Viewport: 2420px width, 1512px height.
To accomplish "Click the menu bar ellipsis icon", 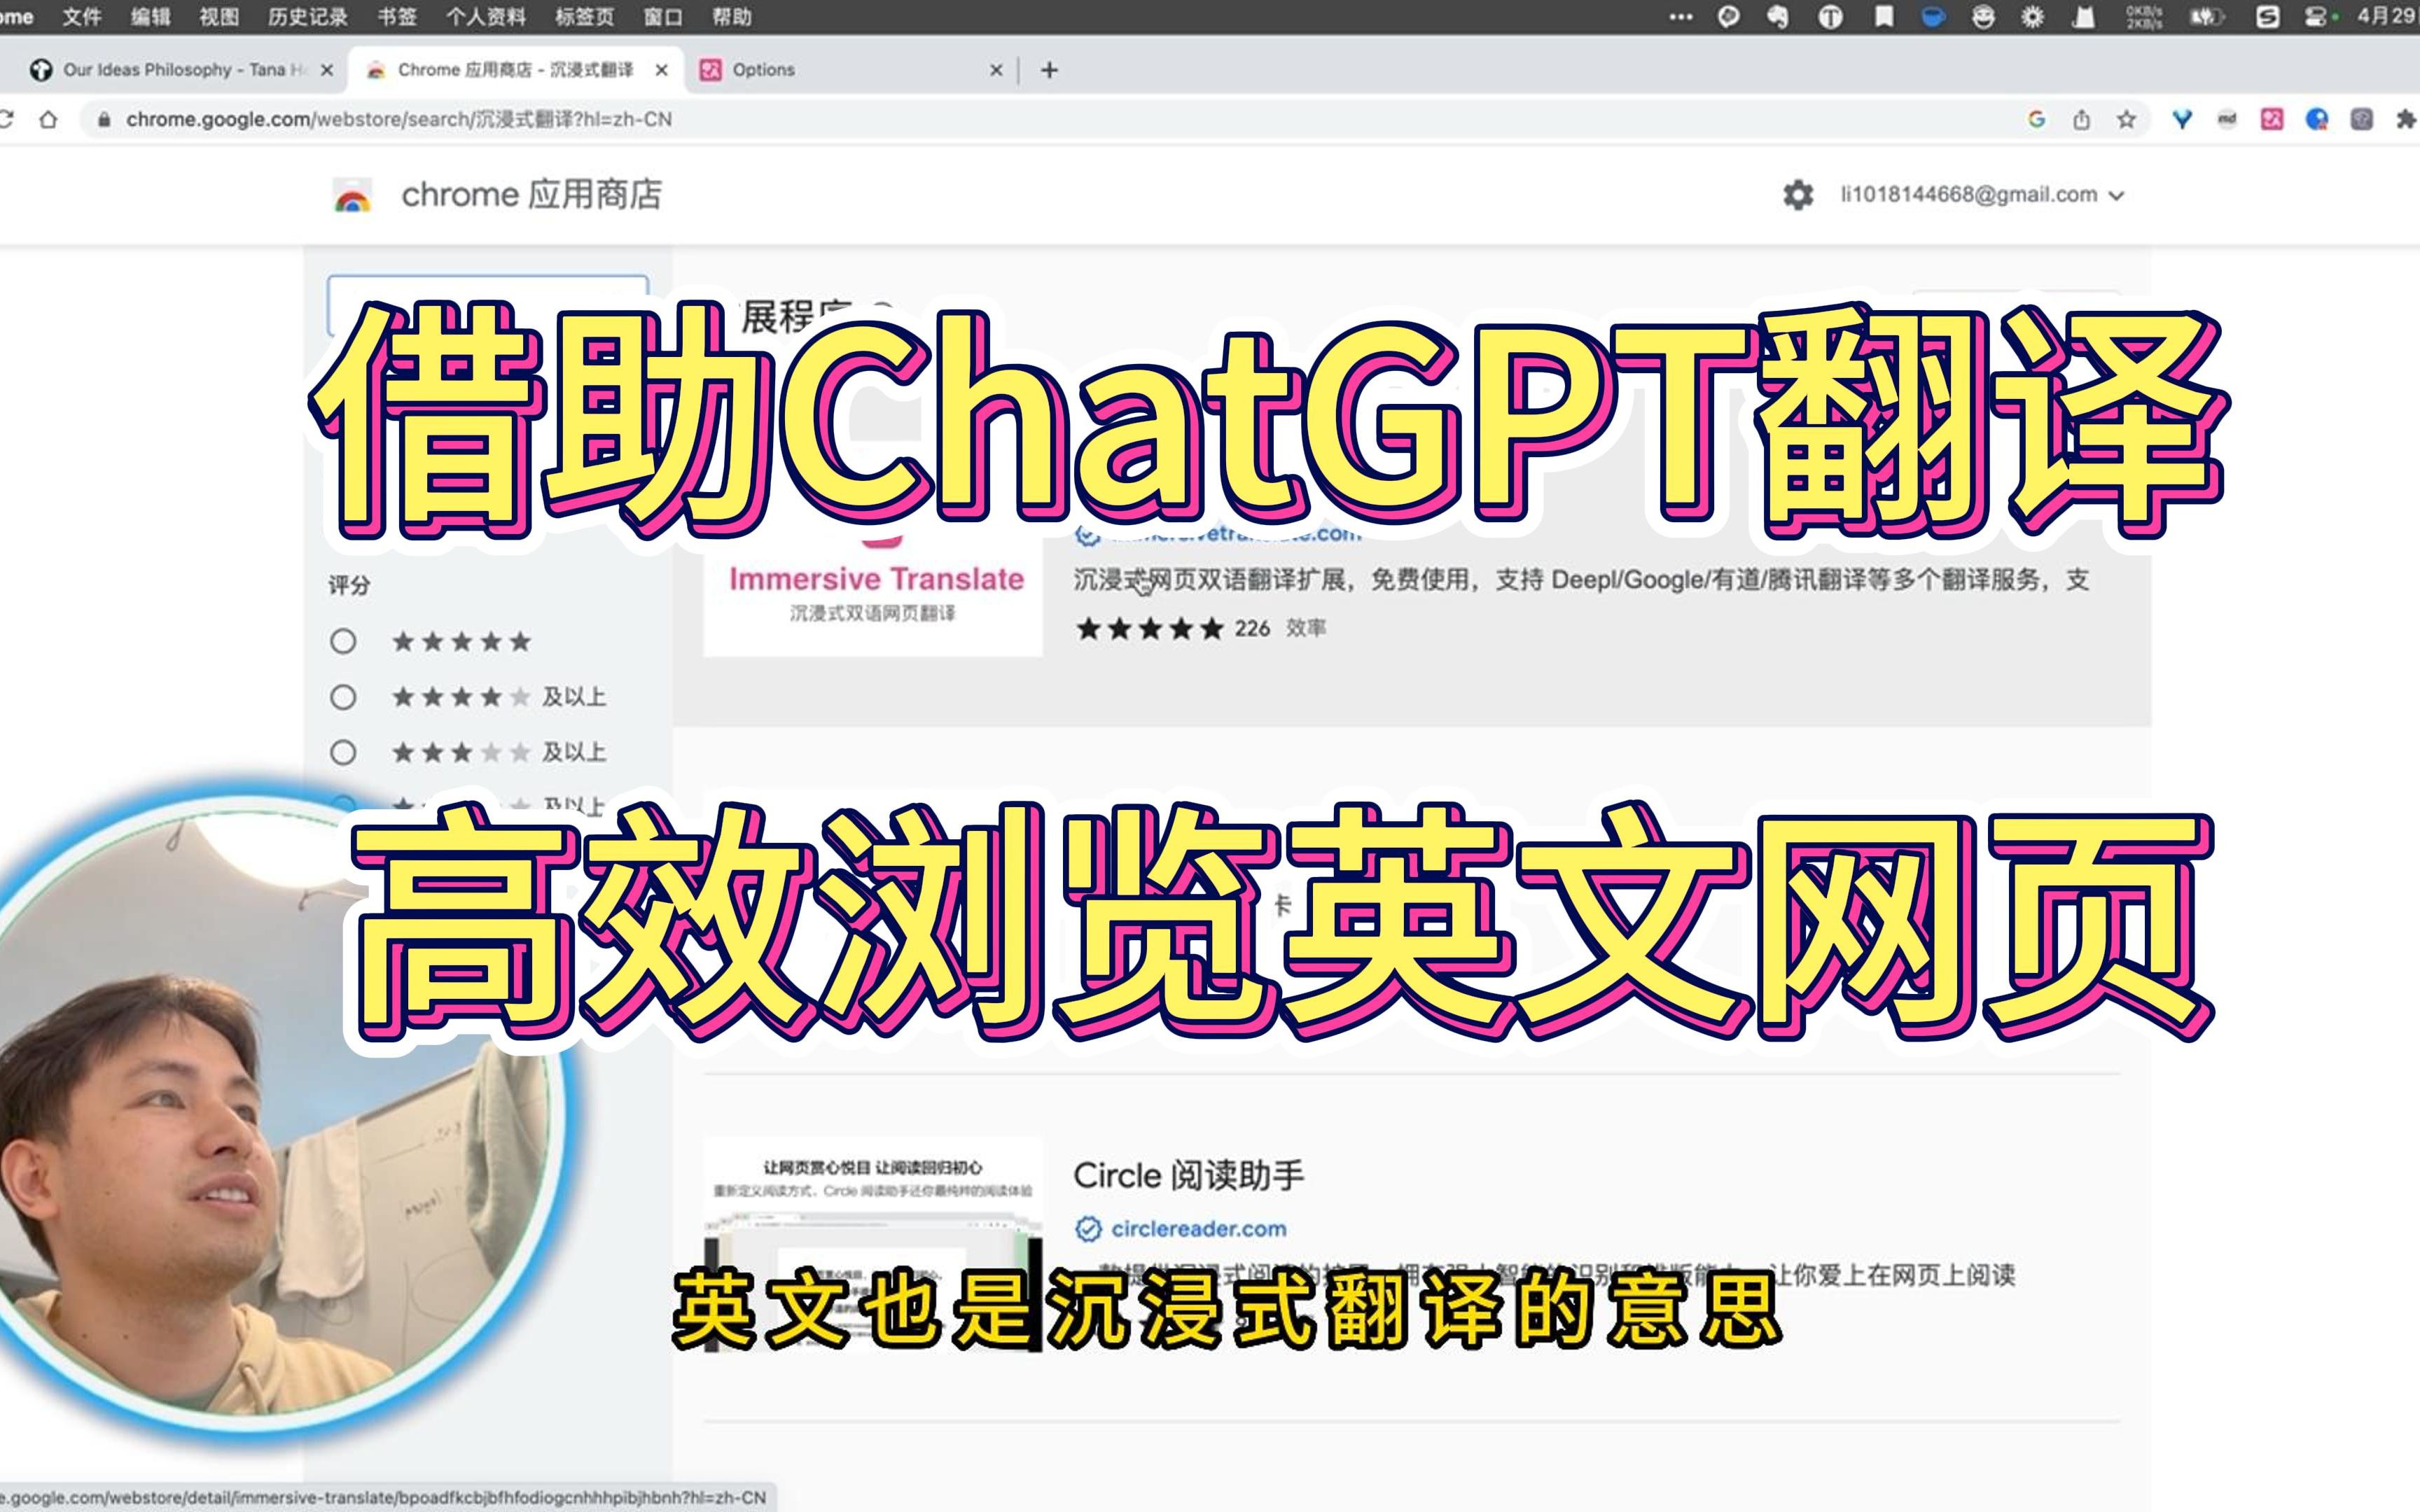I will (x=1681, y=17).
